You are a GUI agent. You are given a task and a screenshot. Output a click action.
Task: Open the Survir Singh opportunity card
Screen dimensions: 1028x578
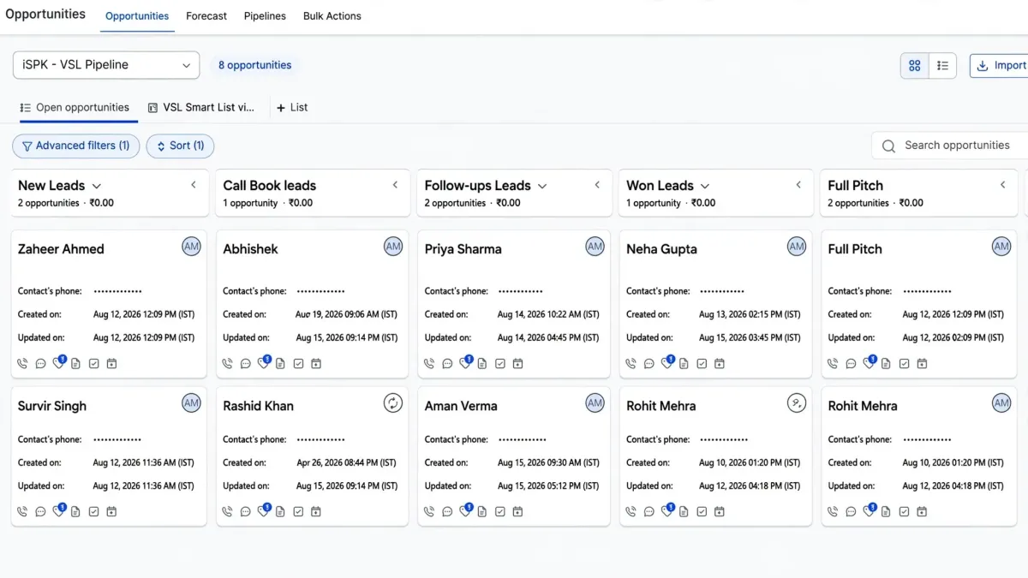pos(109,456)
